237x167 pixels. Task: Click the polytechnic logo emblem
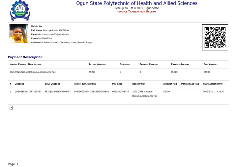point(20,11)
